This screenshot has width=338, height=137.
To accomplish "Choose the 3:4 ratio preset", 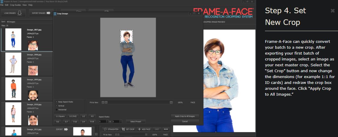I will click(84, 121).
